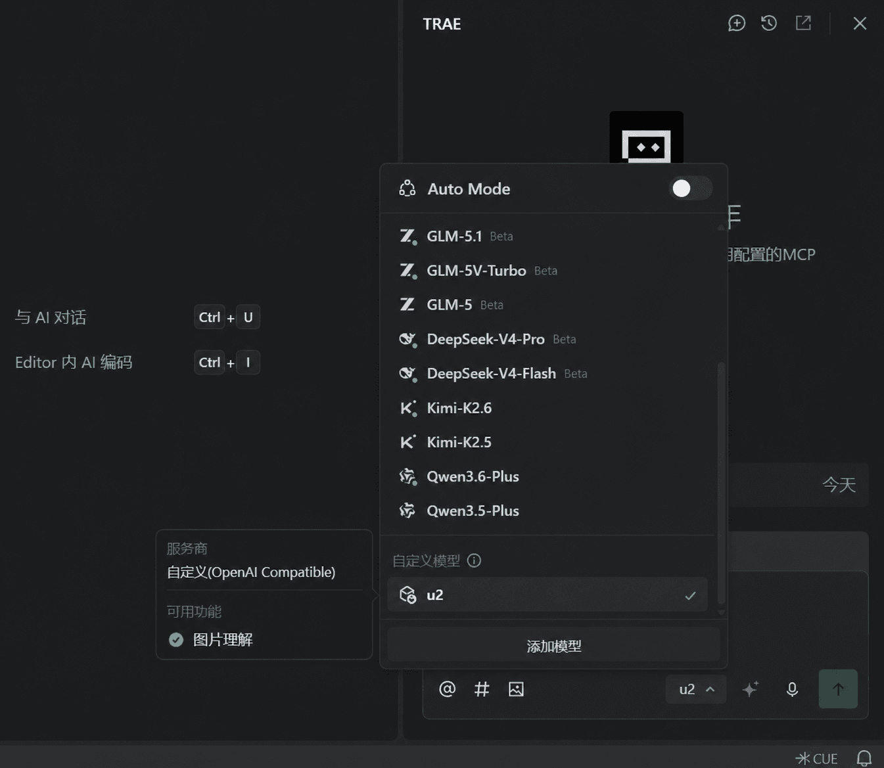Click the Qwen3.5-Plus logo icon
Image resolution: width=884 pixels, height=768 pixels.
408,510
